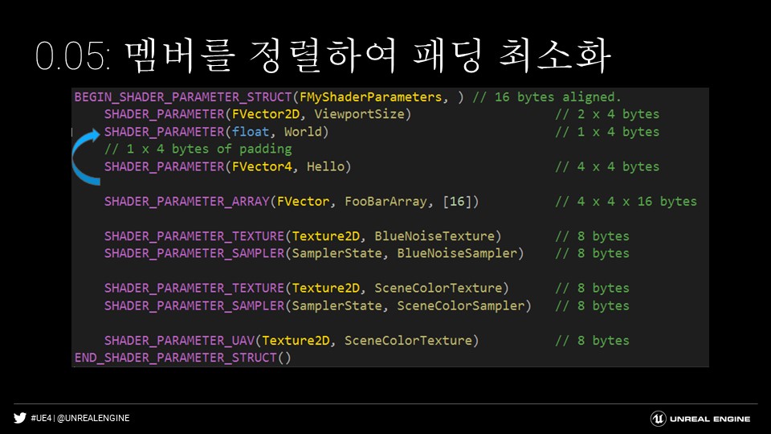
Task: Click the Unreal Engine logo
Action: tap(700, 419)
